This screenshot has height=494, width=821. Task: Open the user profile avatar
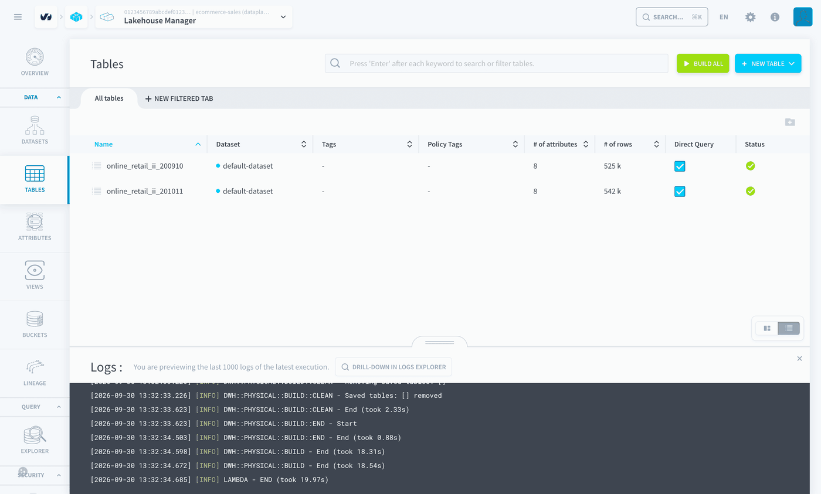(x=803, y=17)
